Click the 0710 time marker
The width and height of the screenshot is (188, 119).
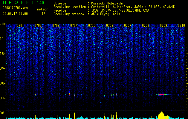pos(181,26)
